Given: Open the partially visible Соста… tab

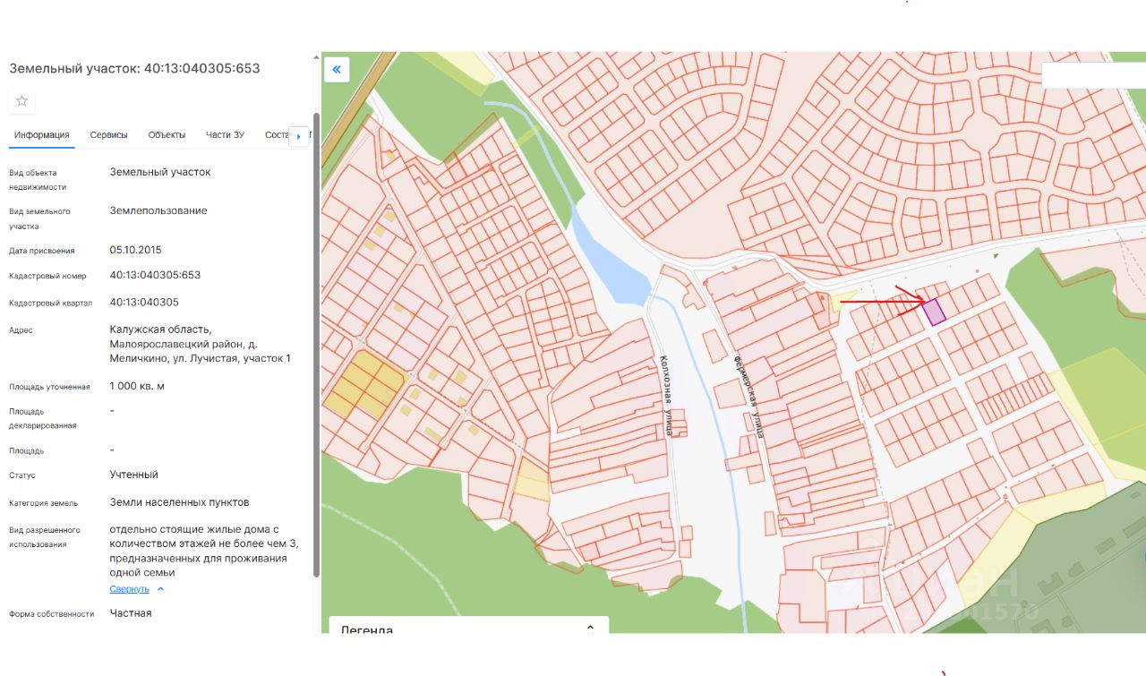Looking at the screenshot, I should [x=277, y=135].
